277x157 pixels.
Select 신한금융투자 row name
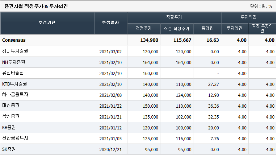point(15,138)
